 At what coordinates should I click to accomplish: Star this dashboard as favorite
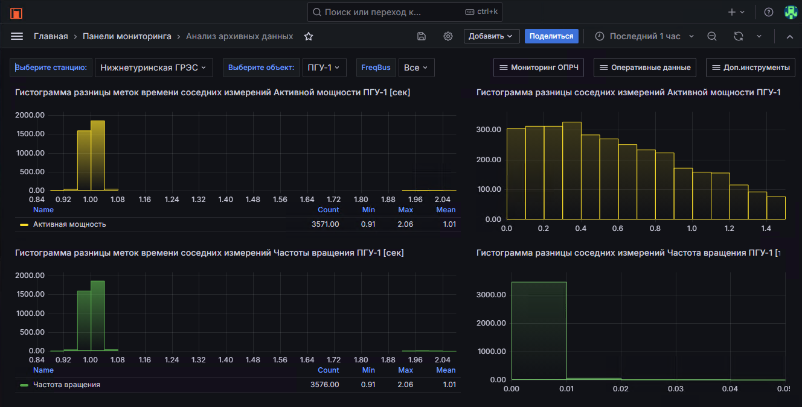pos(309,36)
